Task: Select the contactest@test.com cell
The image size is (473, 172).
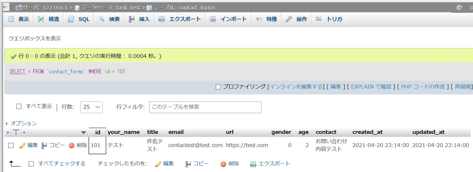Action: 196,145
